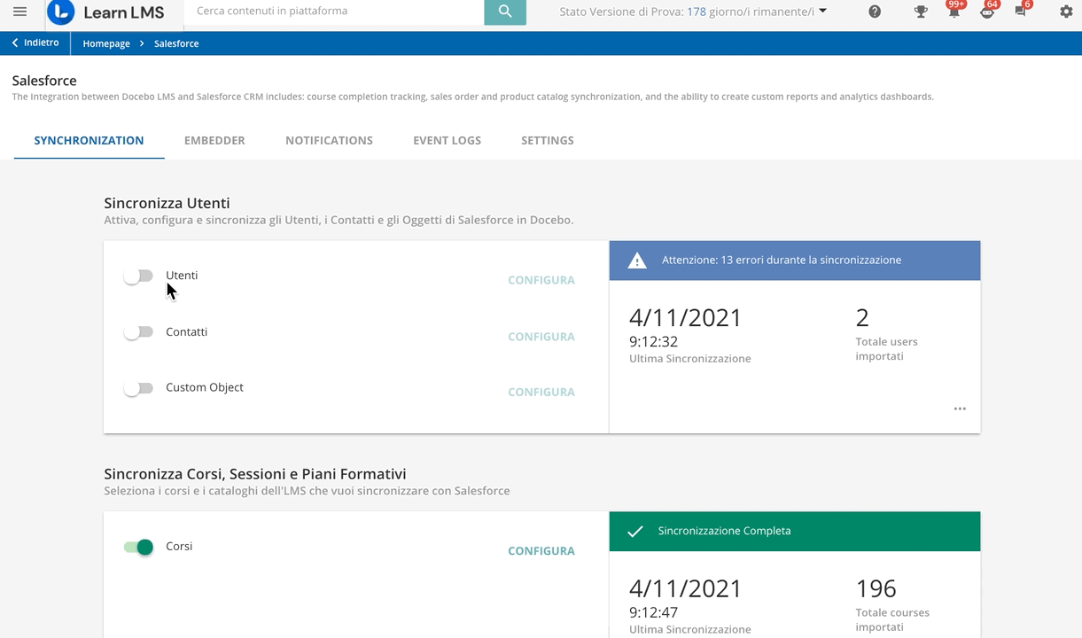Viewport: 1082px width, 638px height.
Task: Click the Sincronizzazione Completa banner
Action: (x=795, y=532)
